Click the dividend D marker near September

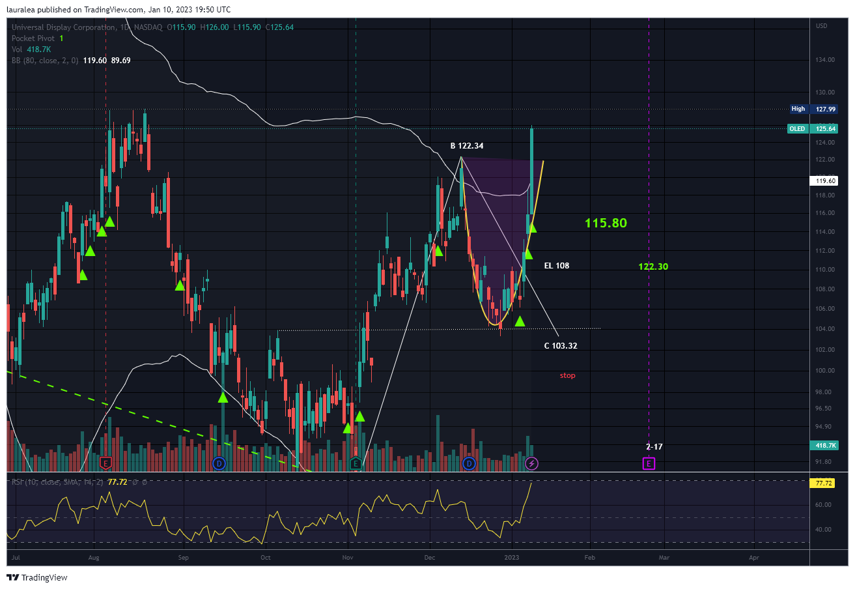pyautogui.click(x=219, y=463)
